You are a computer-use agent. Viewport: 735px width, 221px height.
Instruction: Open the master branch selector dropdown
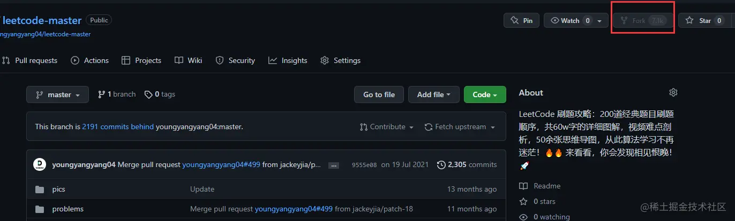tap(58, 94)
